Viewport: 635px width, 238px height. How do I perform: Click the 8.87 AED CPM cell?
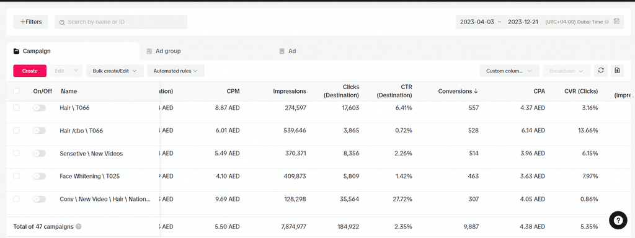(227, 108)
